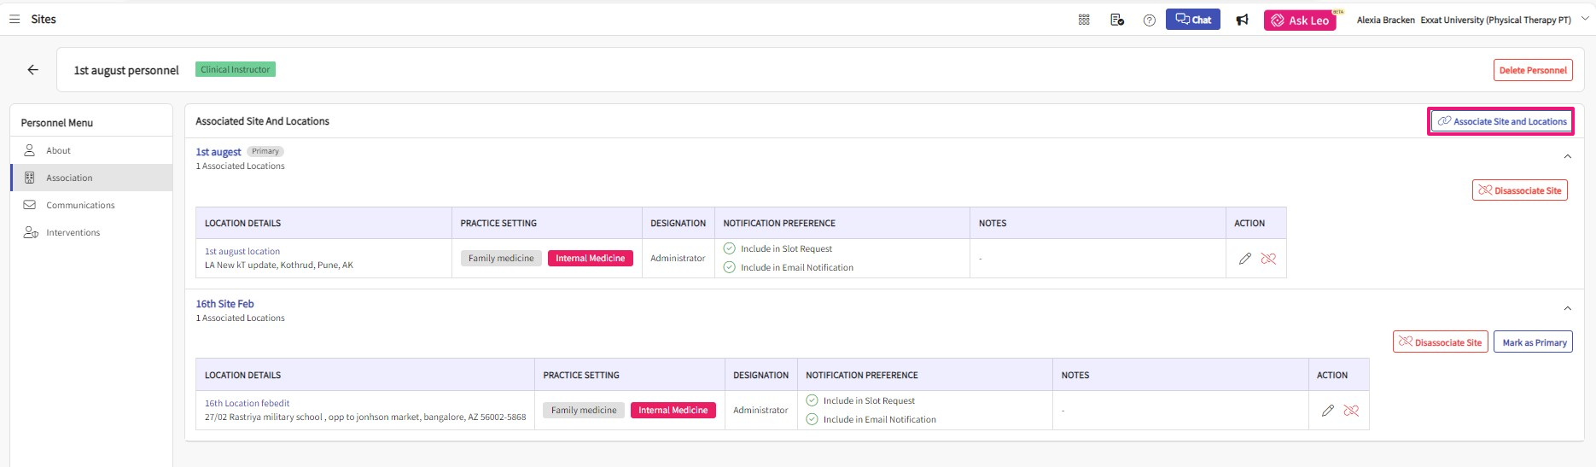Click the announcements megaphone icon
Screen dimensions: 1596x467
pos(1242,20)
